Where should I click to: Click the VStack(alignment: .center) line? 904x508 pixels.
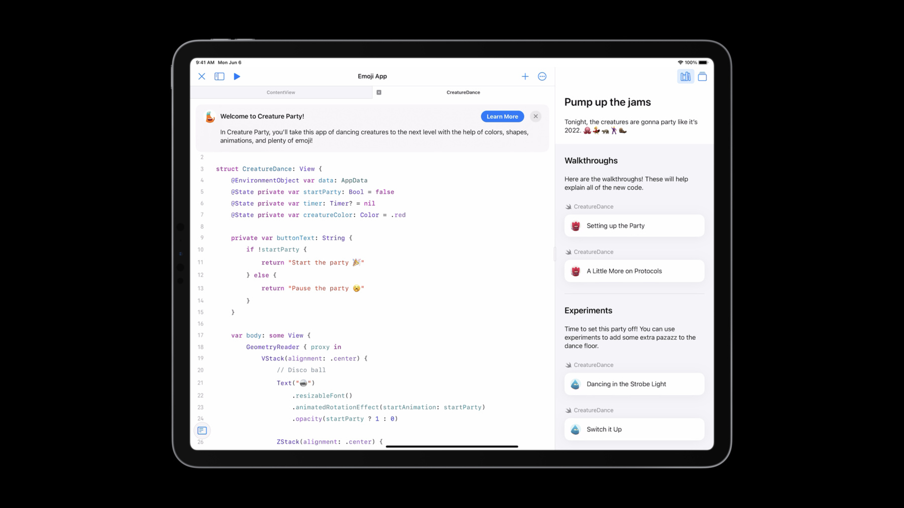[314, 358]
